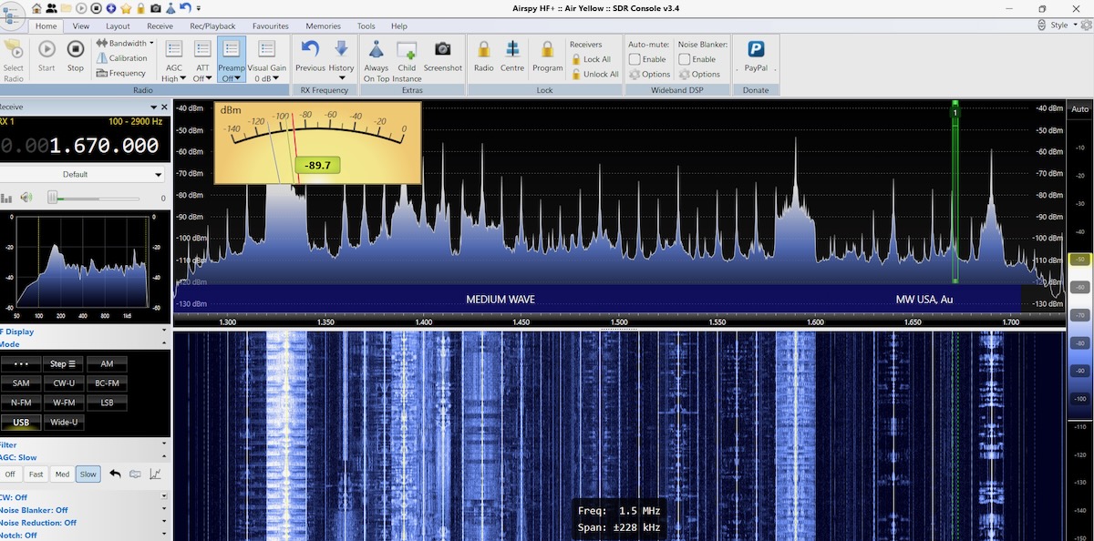Go to Previous RX frequency

point(310,55)
